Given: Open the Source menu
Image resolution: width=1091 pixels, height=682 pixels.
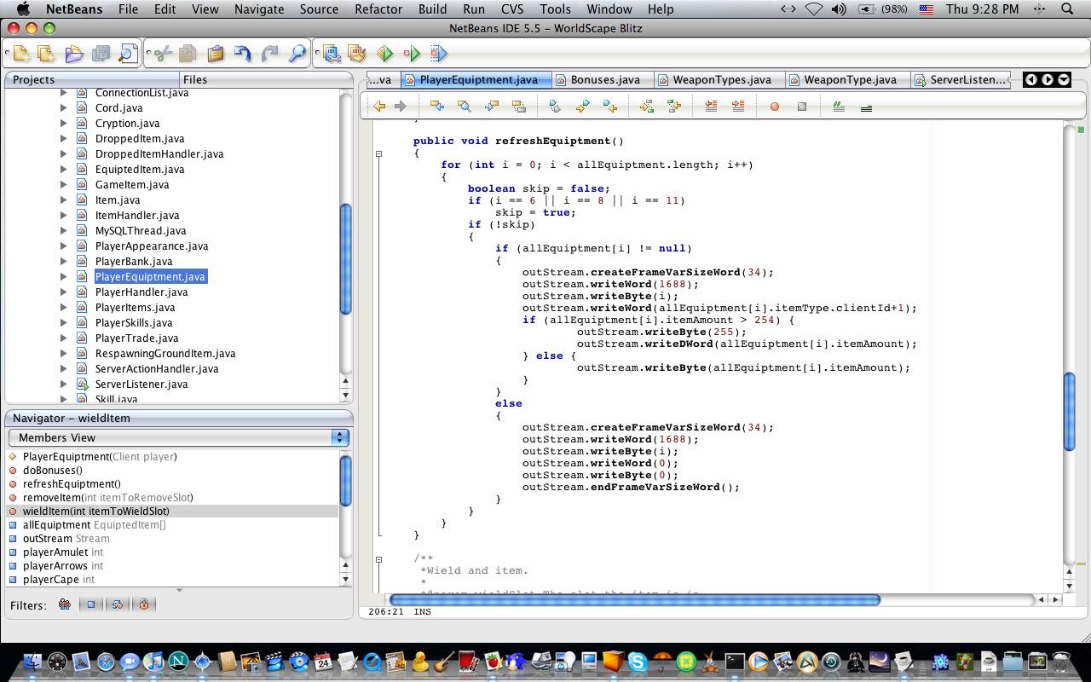Looking at the screenshot, I should tap(319, 9).
